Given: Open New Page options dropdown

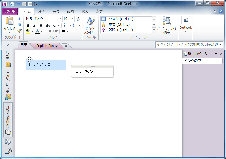Looking at the screenshot, I should [x=216, y=54].
